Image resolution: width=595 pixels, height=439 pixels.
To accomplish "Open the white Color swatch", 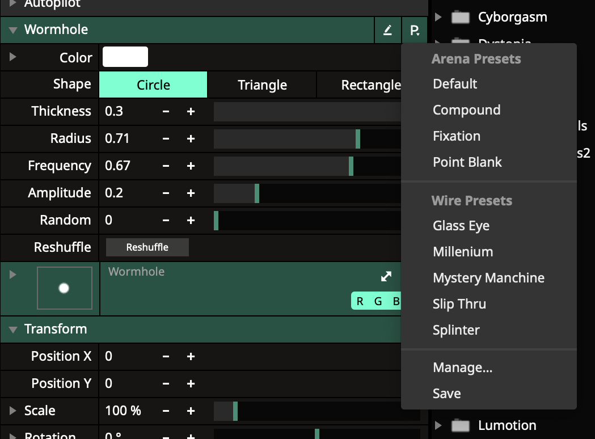I will (x=125, y=57).
